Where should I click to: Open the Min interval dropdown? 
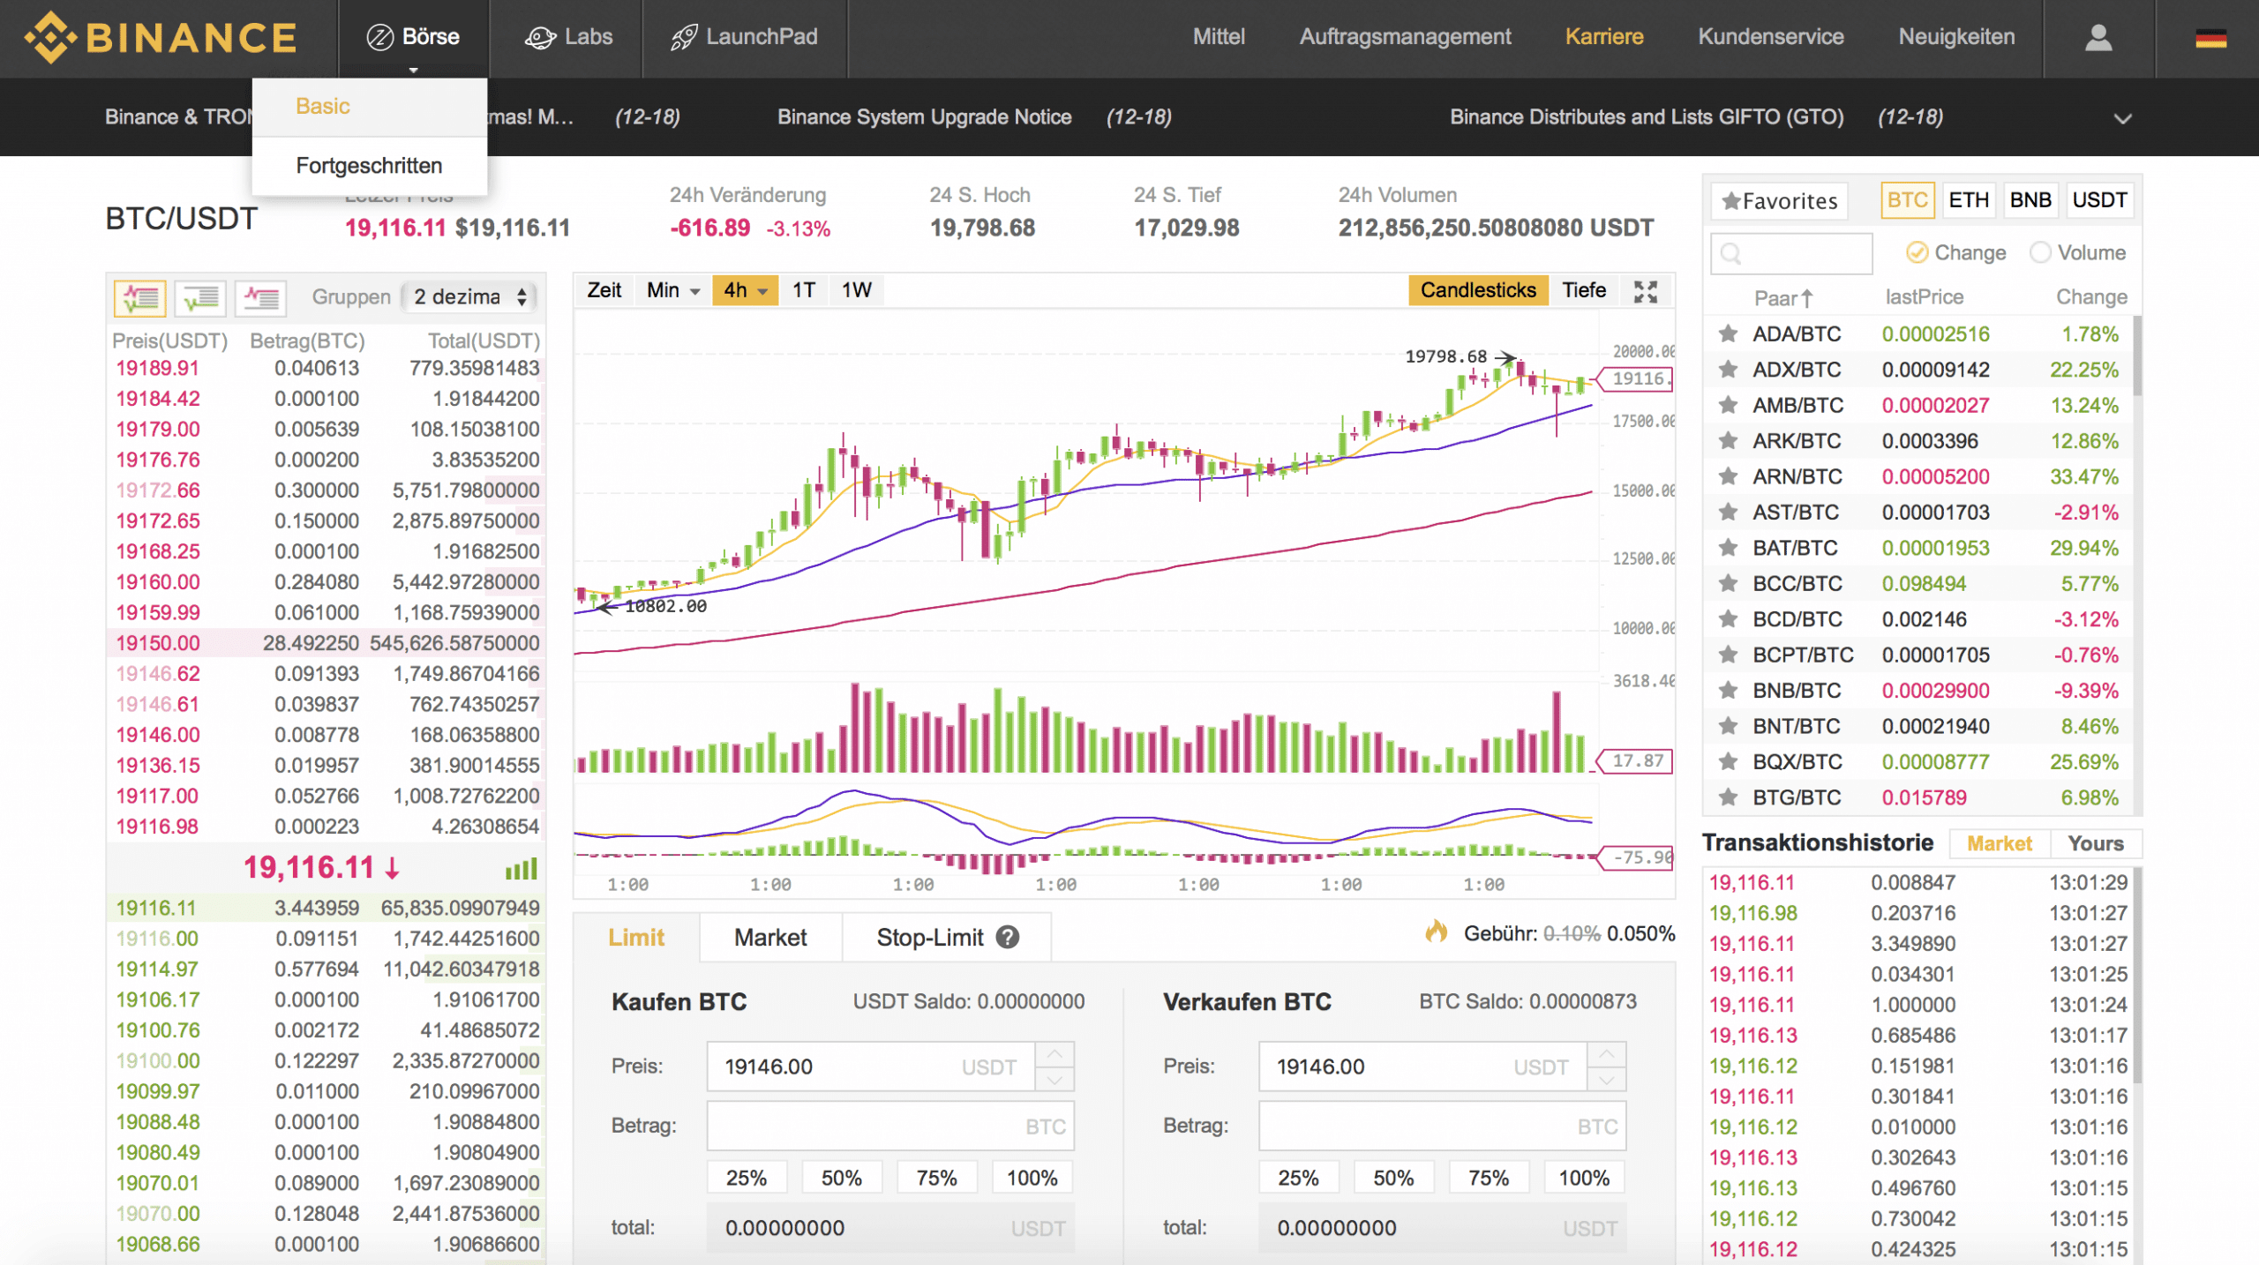pyautogui.click(x=673, y=290)
